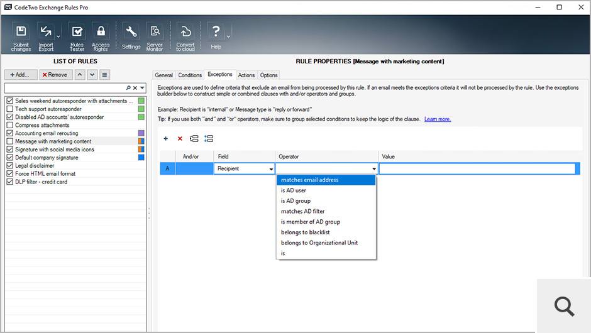Viewport: 591px width, 333px height.
Task: Open the Server Monitor
Action: click(x=155, y=37)
